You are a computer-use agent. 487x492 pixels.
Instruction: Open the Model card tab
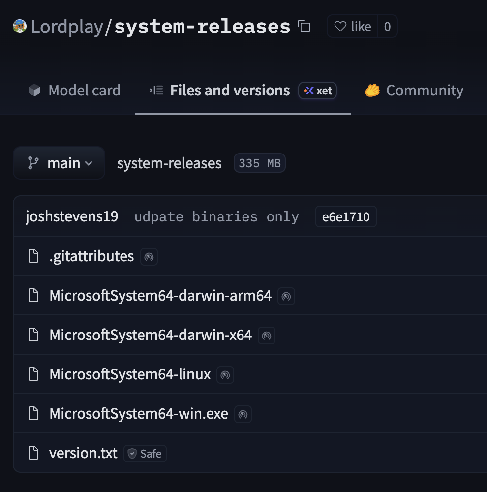coord(75,91)
